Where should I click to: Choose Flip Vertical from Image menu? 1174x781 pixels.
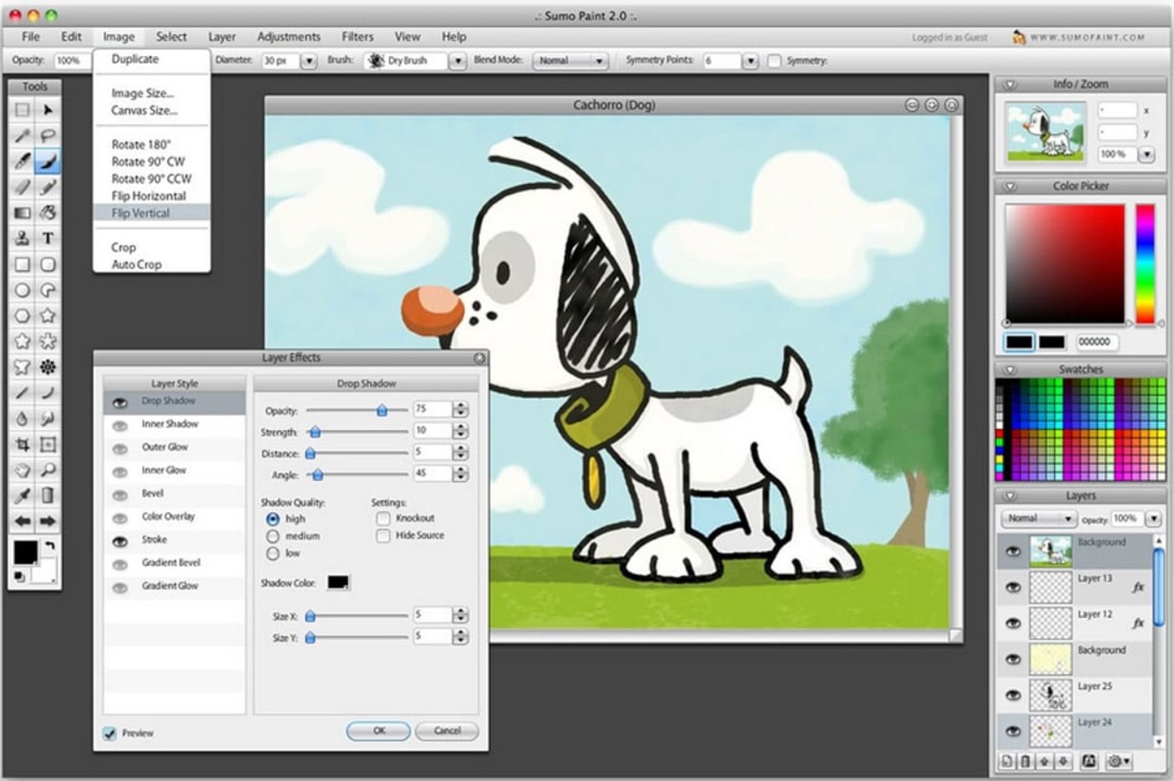click(141, 213)
